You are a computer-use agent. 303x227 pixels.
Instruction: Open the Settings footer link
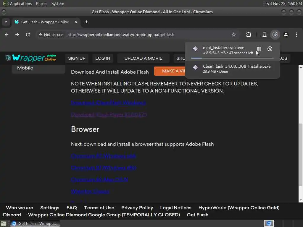tap(50, 208)
